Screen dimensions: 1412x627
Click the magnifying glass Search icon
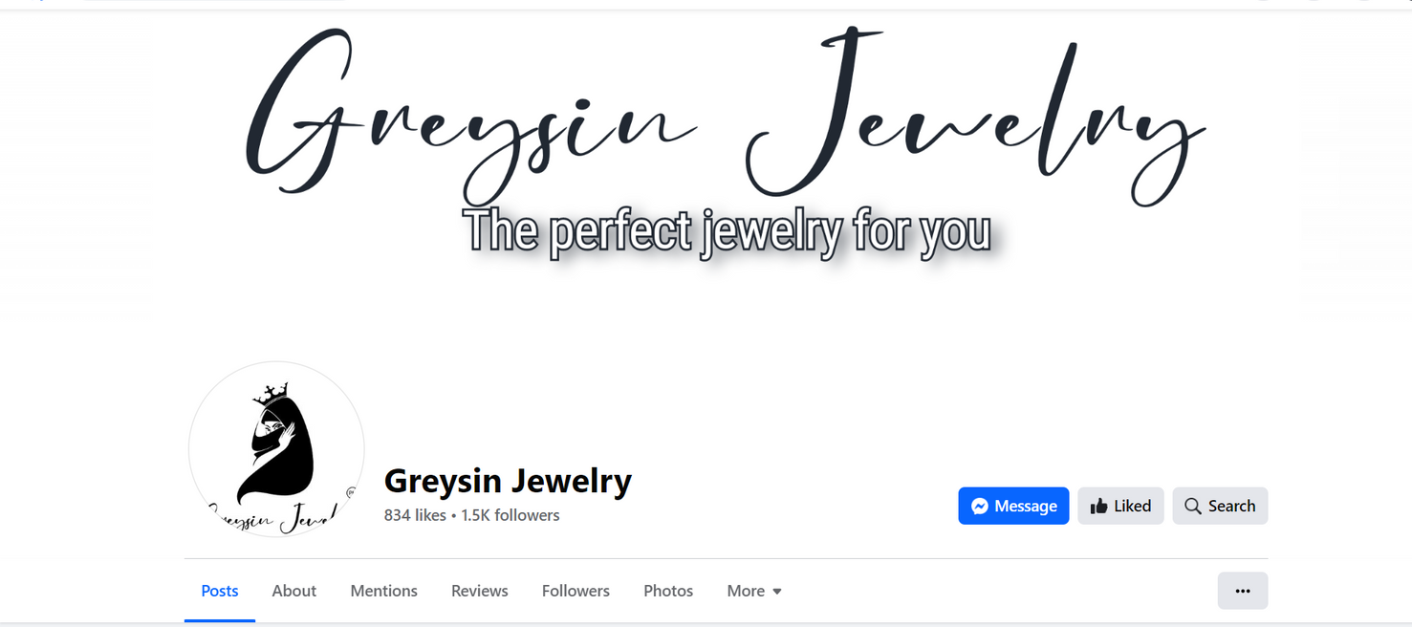point(1192,507)
